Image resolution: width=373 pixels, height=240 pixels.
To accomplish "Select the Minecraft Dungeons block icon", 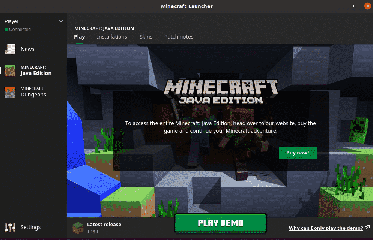I will 10,92.
